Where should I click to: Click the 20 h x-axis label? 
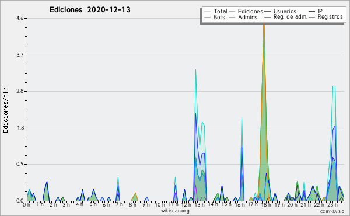pyautogui.click(x=292, y=205)
